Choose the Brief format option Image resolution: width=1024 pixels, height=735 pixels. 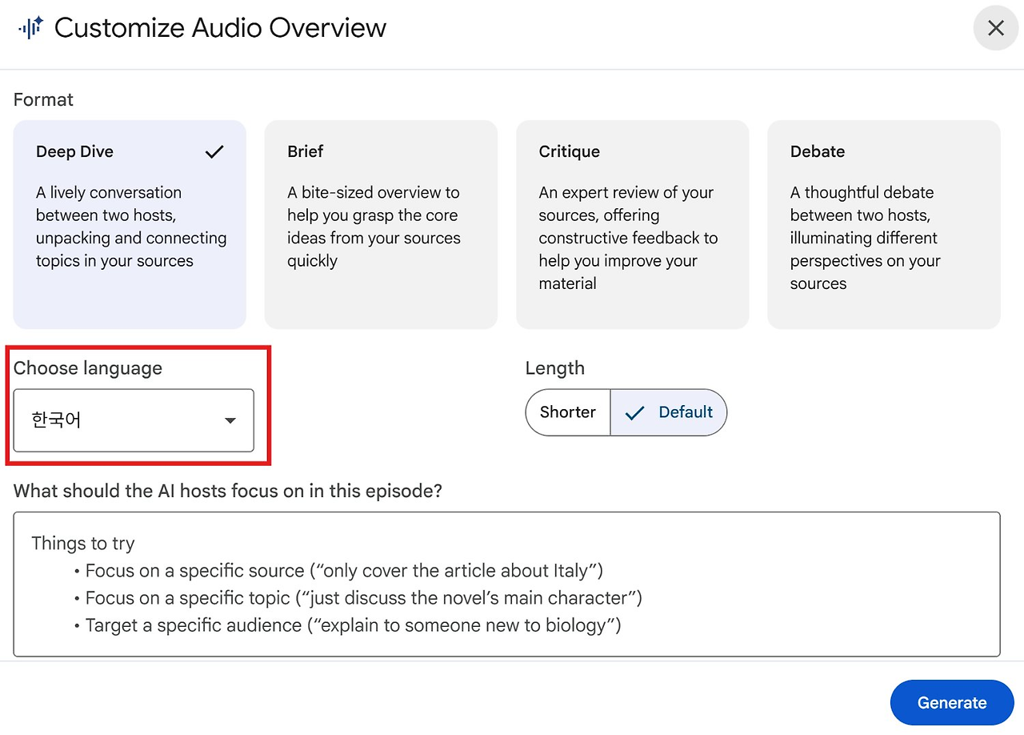(x=381, y=224)
